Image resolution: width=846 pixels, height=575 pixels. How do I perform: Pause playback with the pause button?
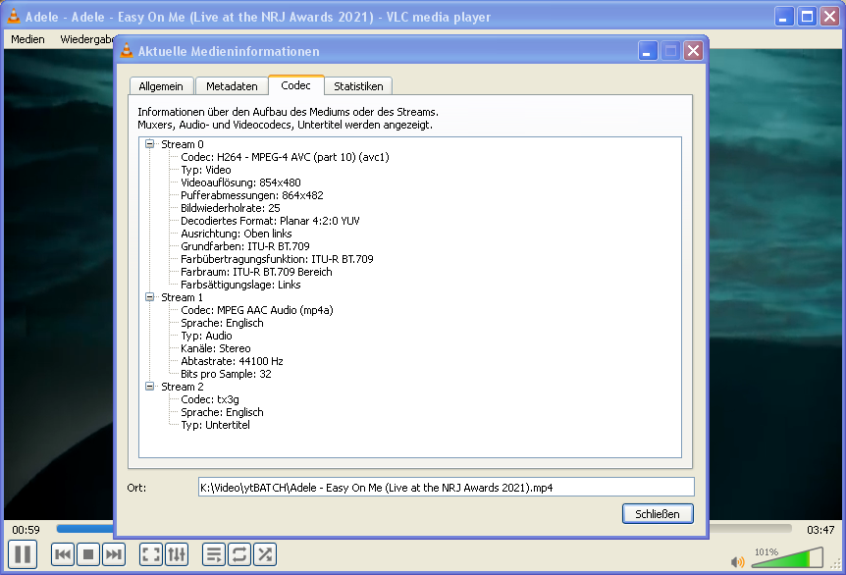coord(23,554)
